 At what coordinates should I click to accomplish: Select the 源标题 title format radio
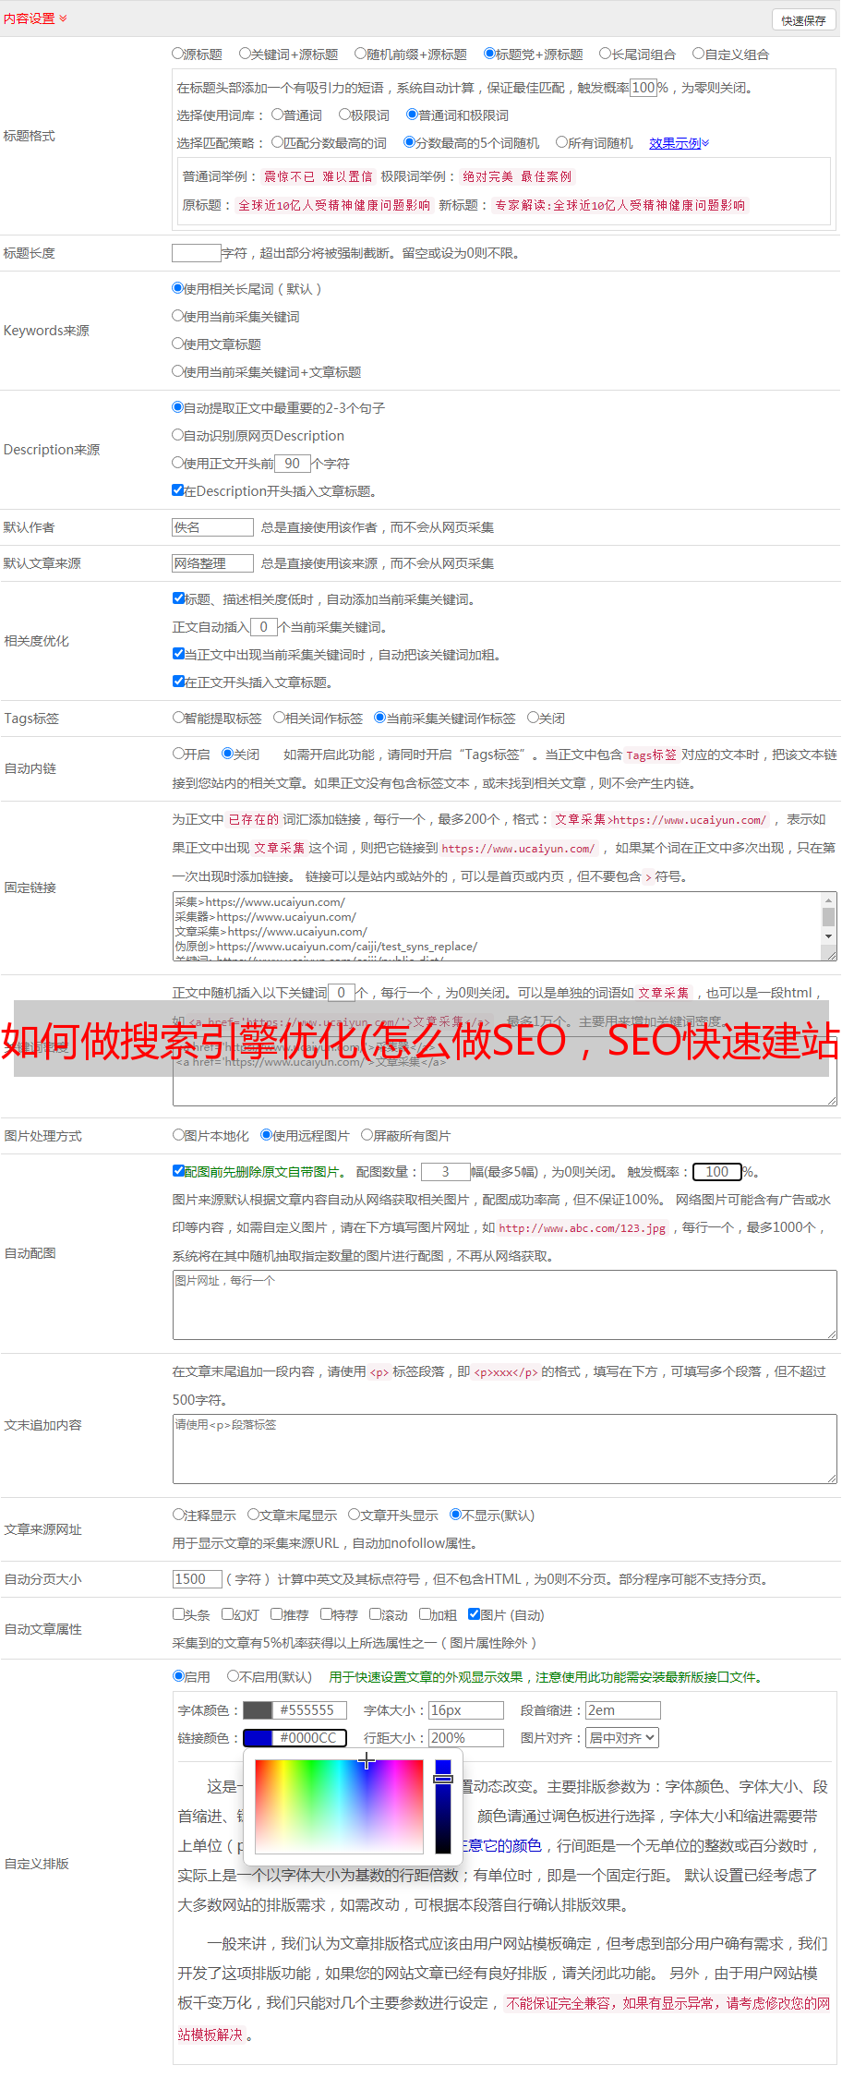click(177, 54)
